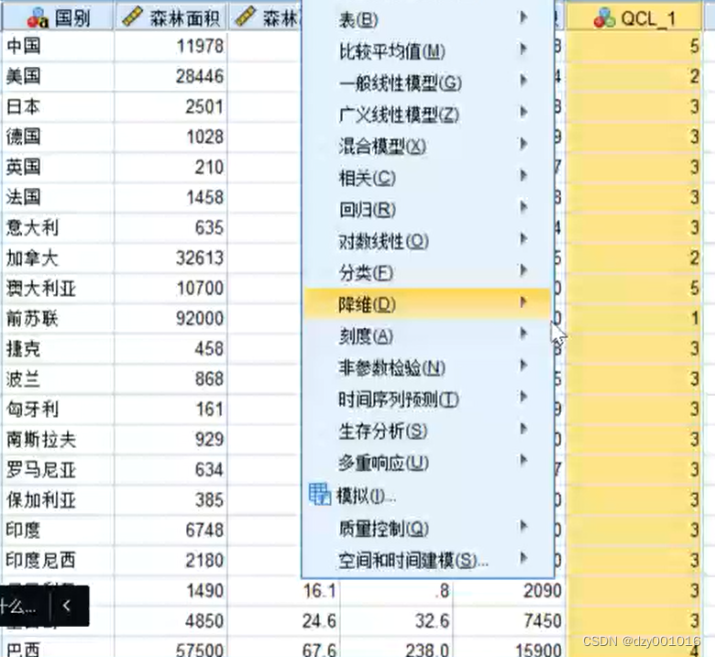Select the cell 波兰
The width and height of the screenshot is (715, 657).
click(58, 378)
